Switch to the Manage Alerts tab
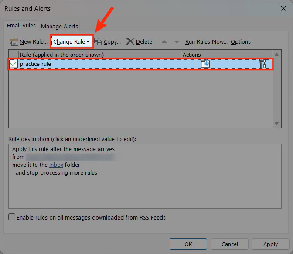293x254 pixels. point(59,26)
